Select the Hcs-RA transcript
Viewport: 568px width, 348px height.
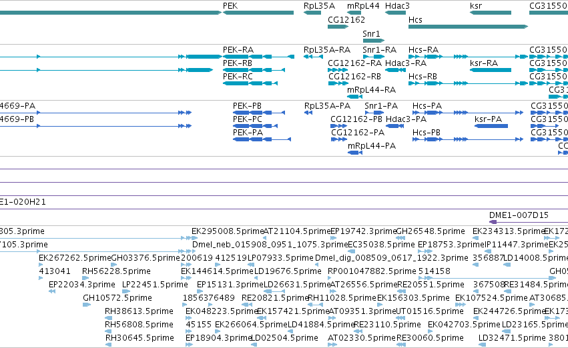pos(468,57)
